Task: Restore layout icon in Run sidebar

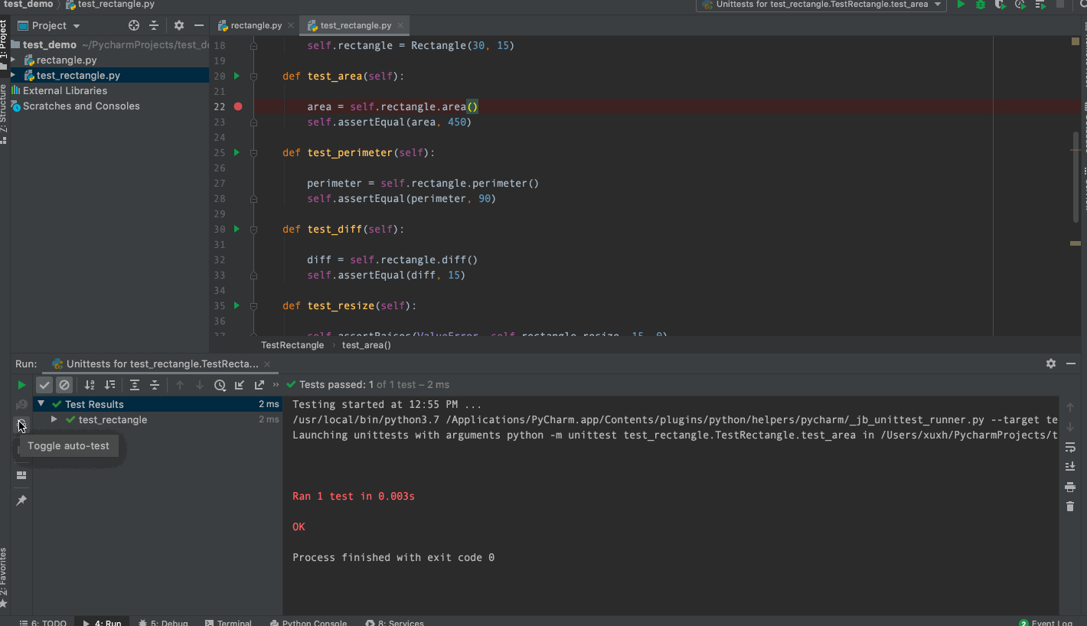Action: coord(21,475)
